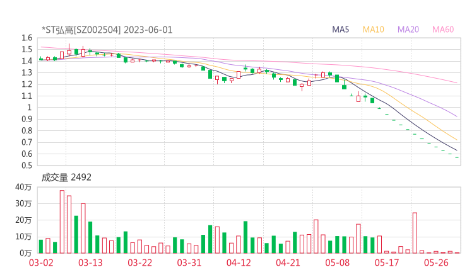Click the green volume bar near 04-12
Viewport: 467px width, 277px height.
(245, 237)
